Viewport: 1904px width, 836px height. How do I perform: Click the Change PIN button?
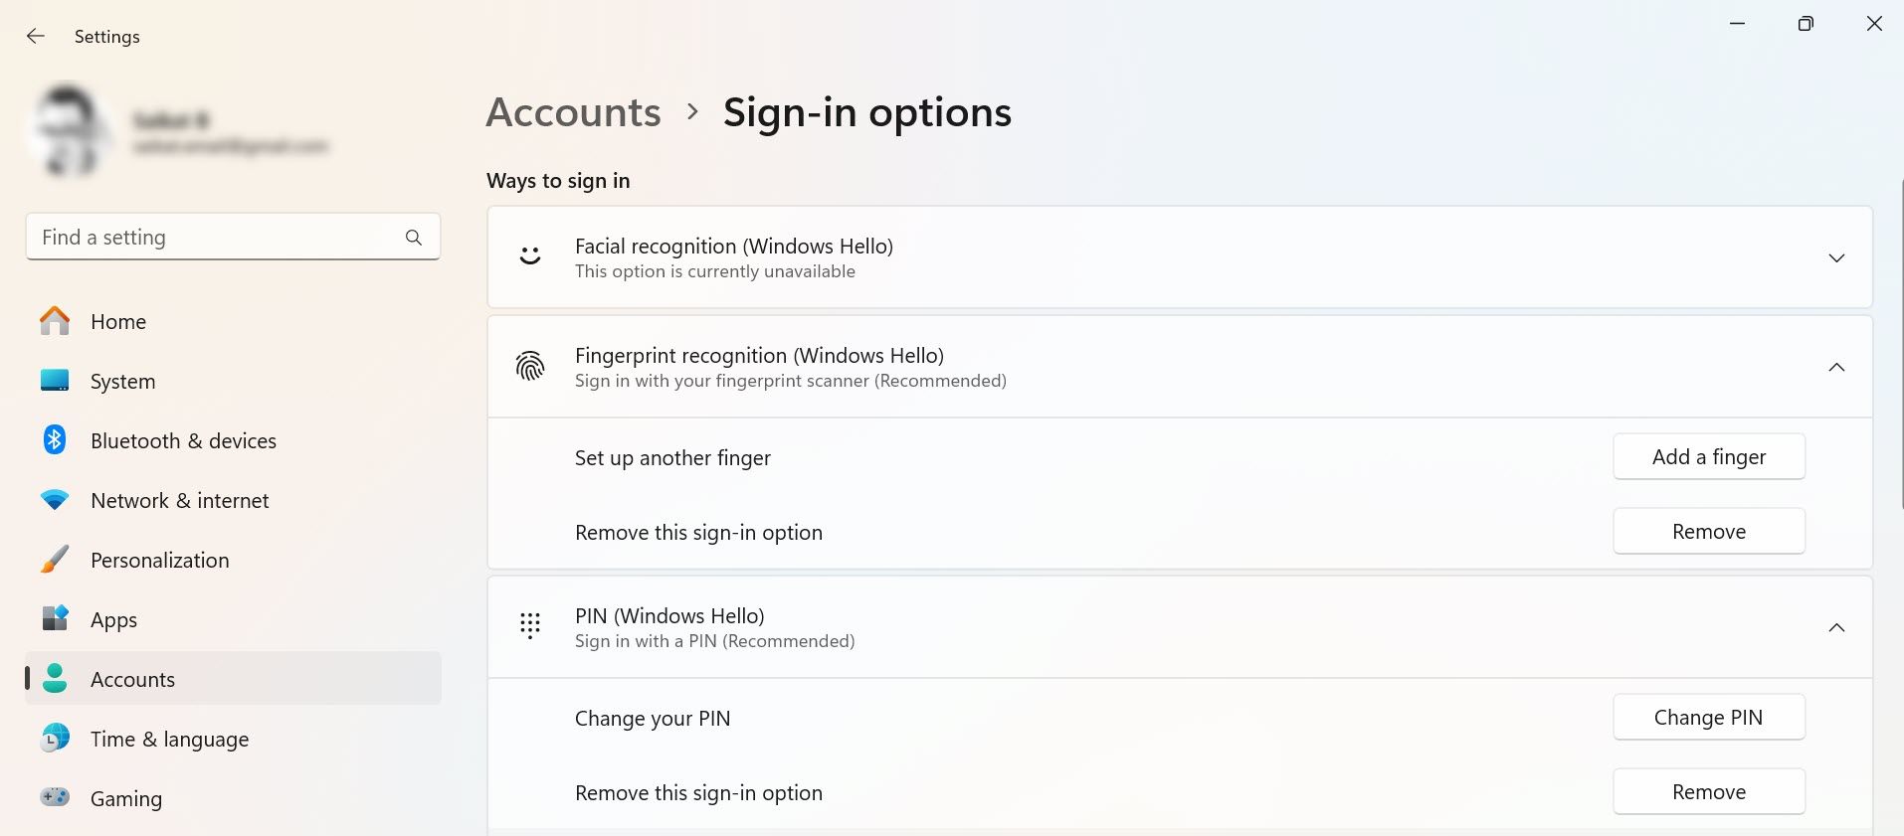(x=1708, y=717)
